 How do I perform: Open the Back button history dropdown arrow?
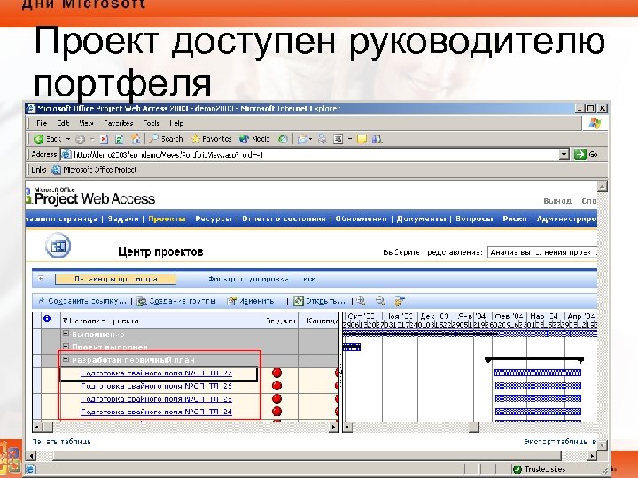click(68, 139)
